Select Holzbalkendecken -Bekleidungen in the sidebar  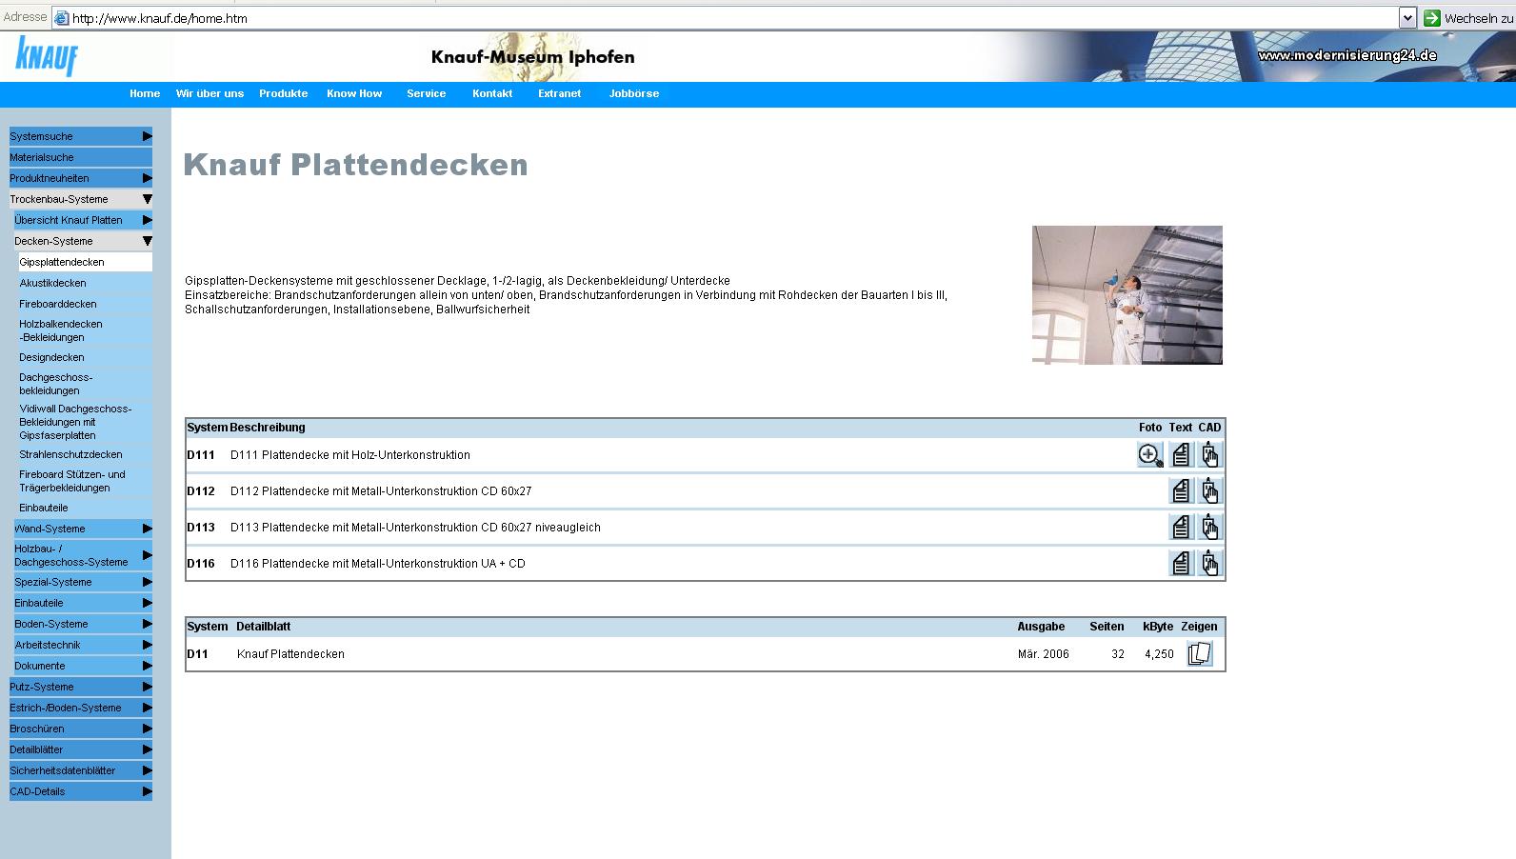[85, 330]
